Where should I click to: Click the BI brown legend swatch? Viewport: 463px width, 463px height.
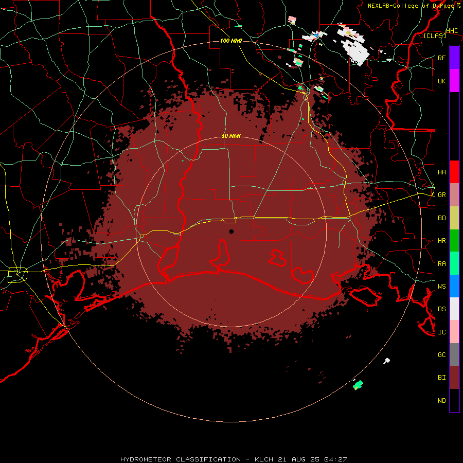(454, 378)
